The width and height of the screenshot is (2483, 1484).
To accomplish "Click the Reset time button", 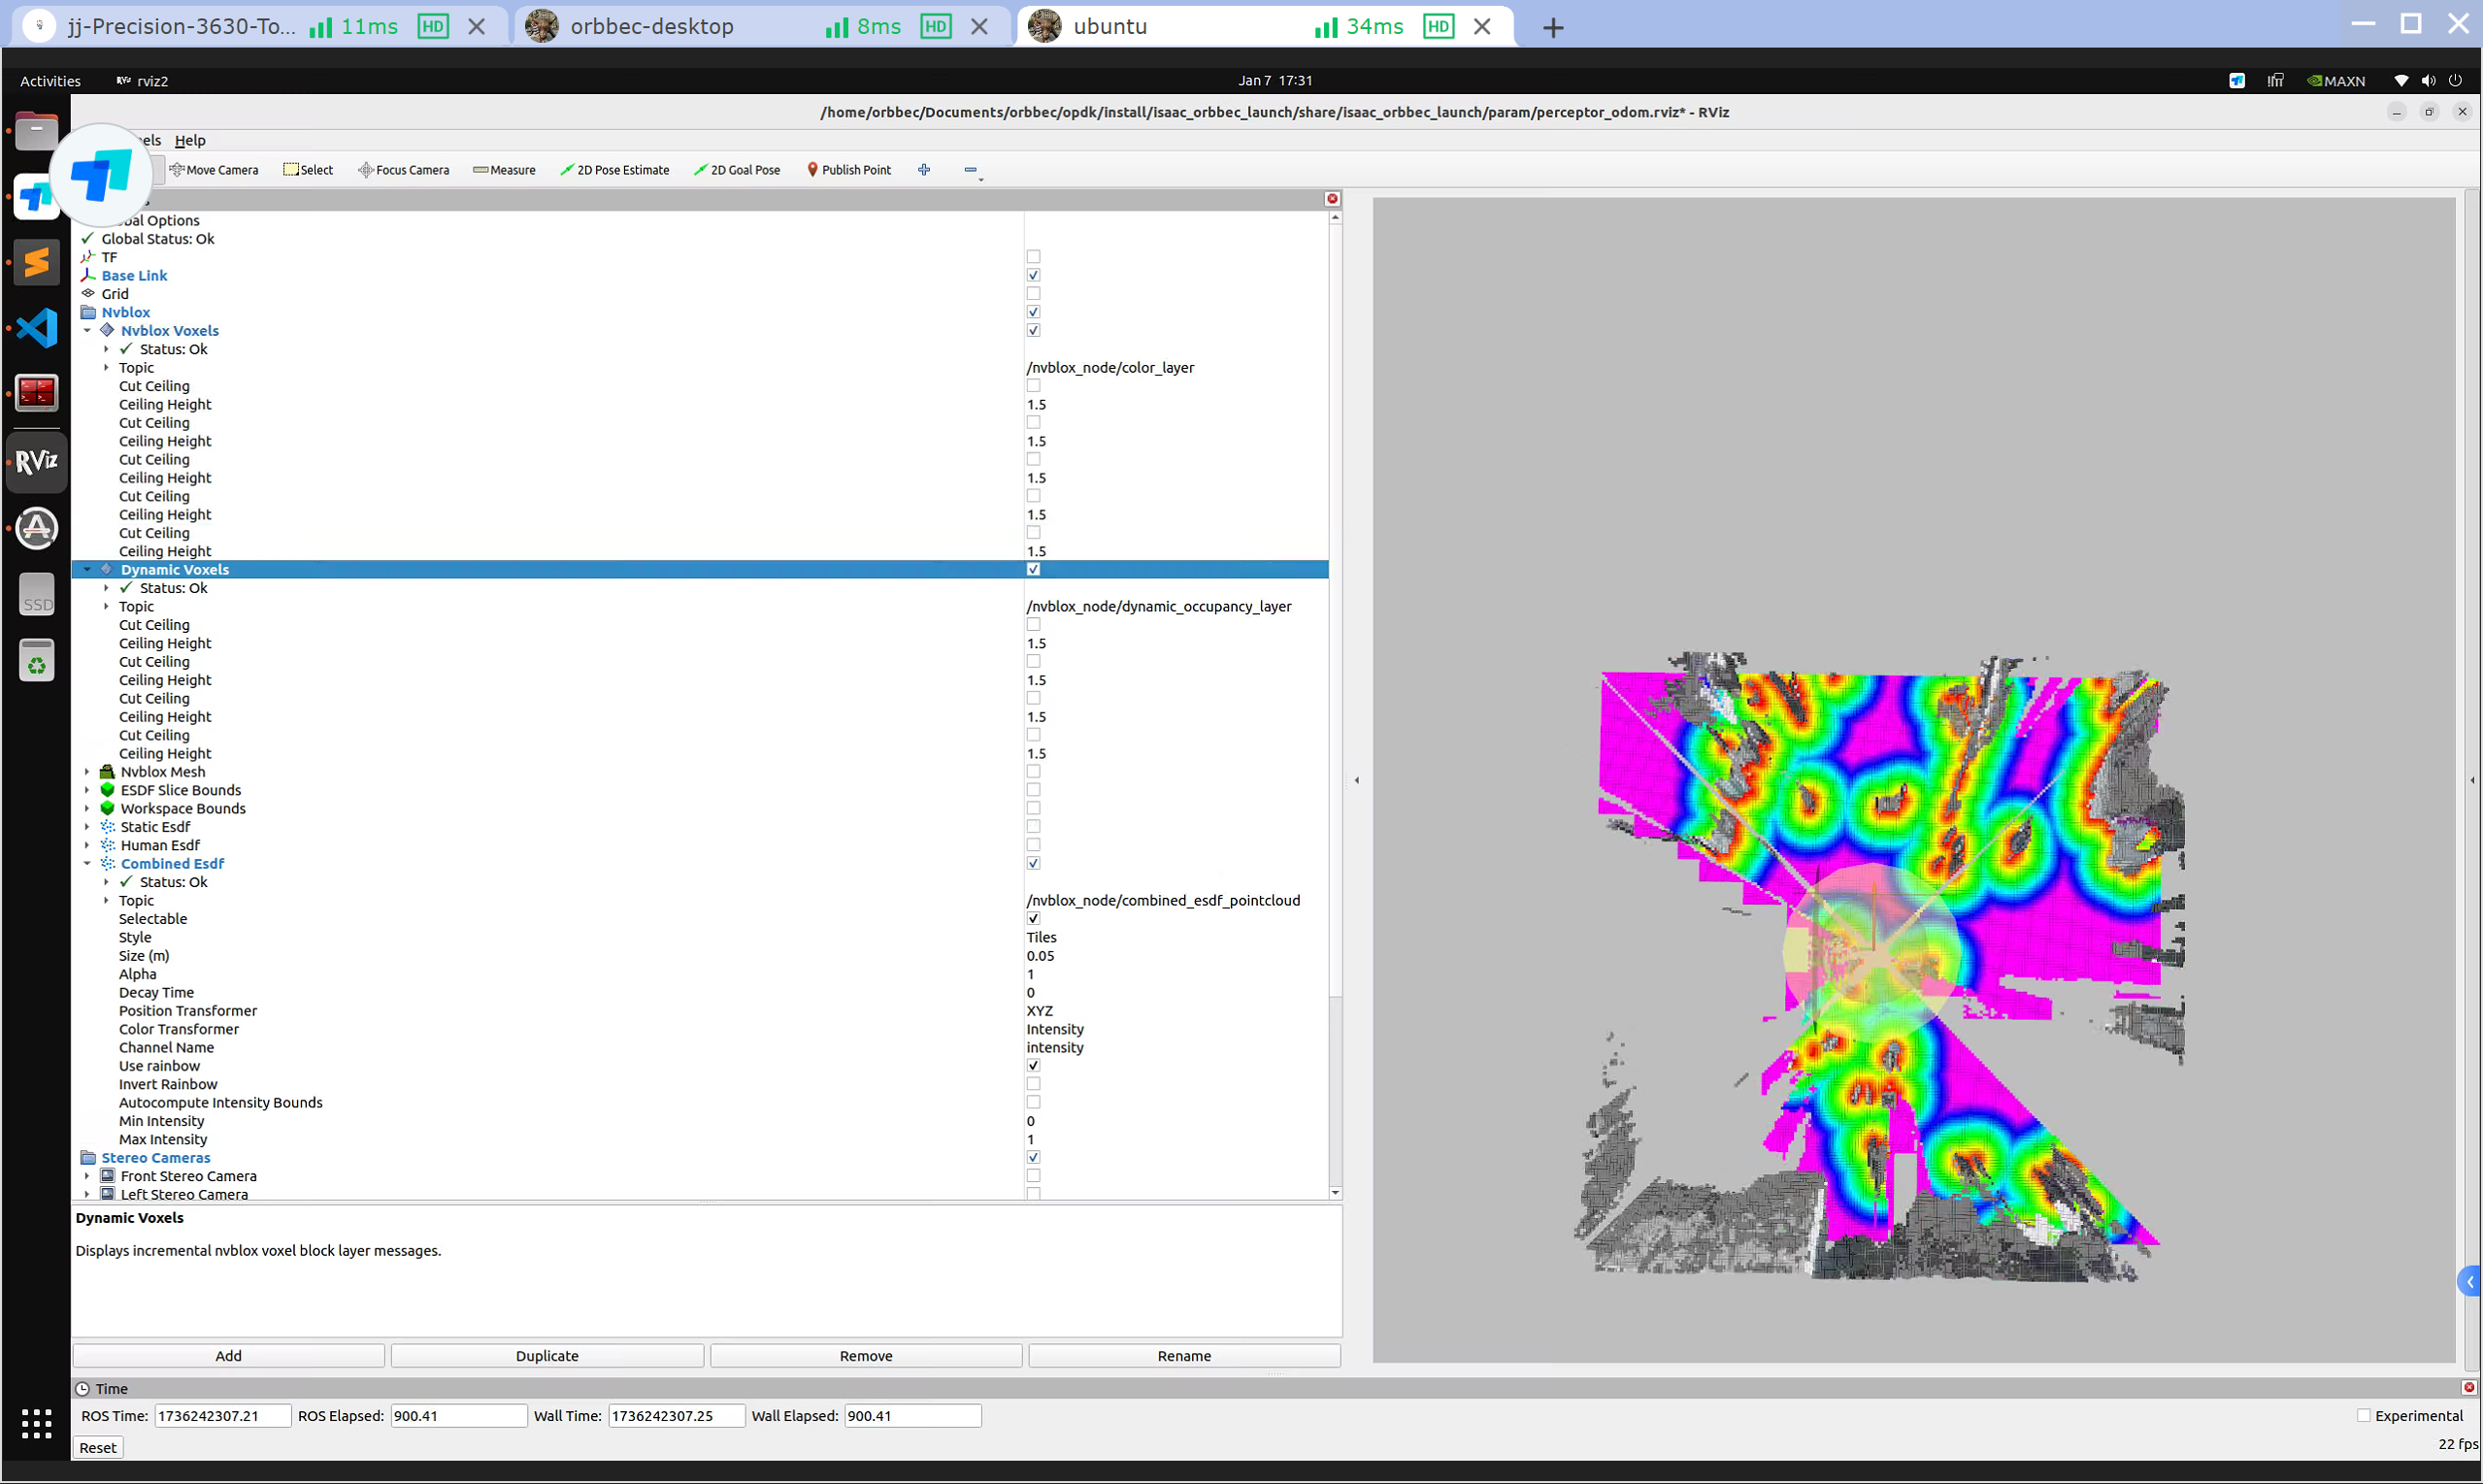I will [98, 1447].
